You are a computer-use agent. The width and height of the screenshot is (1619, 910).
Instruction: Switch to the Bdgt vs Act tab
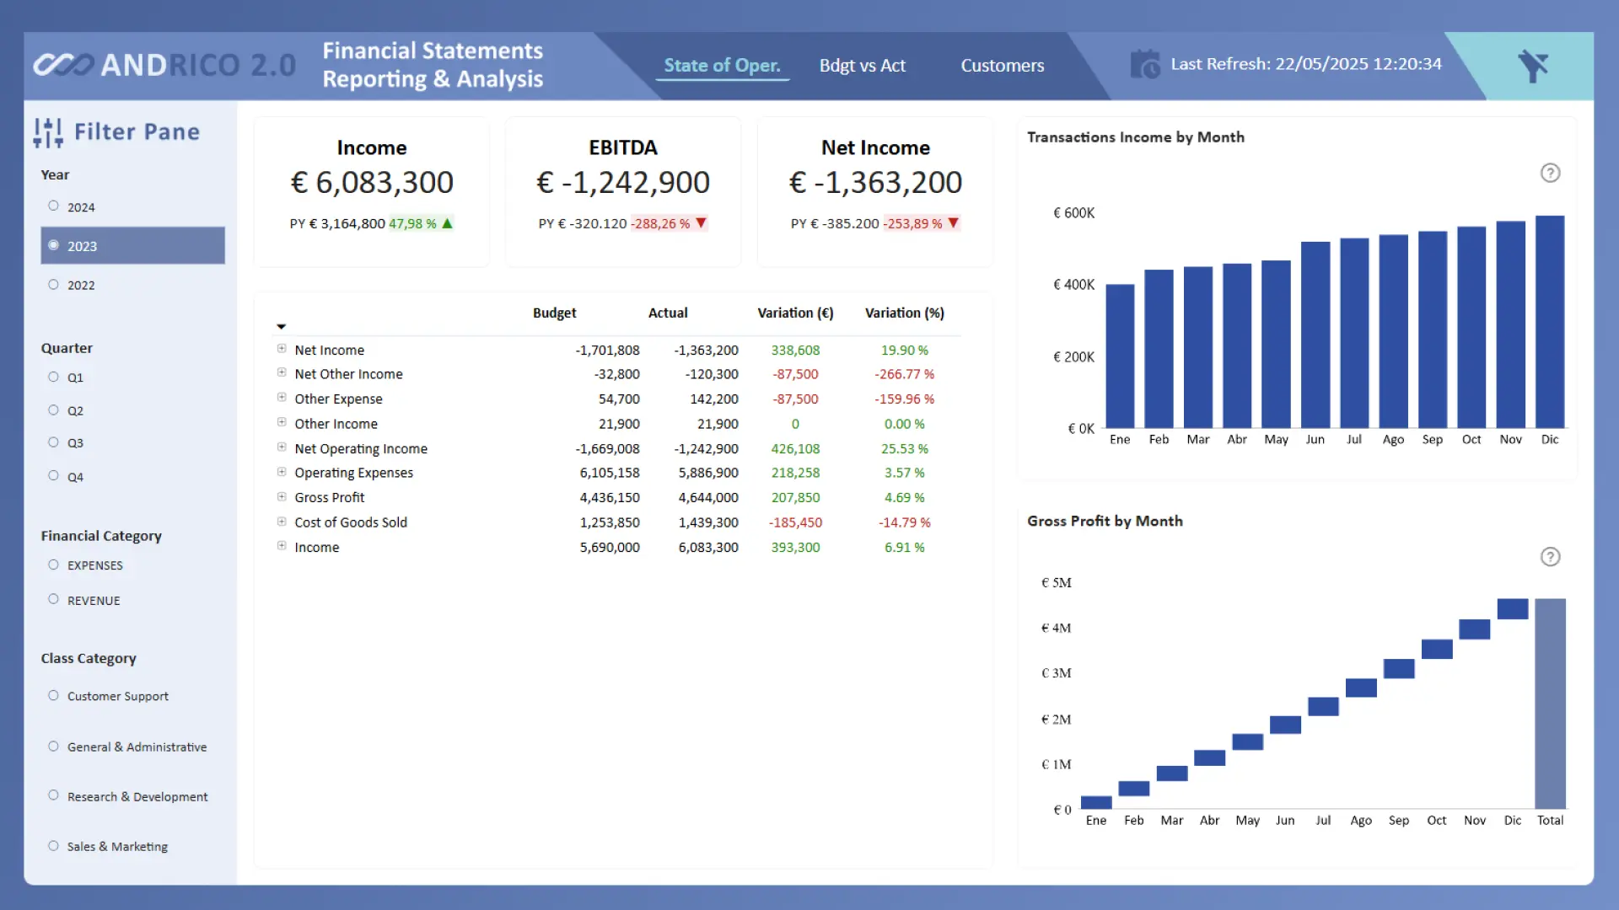[x=862, y=66]
